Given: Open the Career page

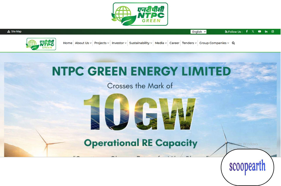Looking at the screenshot, I should 174,43.
